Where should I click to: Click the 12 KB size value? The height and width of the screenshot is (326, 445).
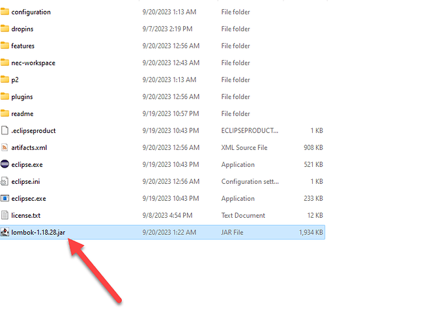tap(315, 215)
